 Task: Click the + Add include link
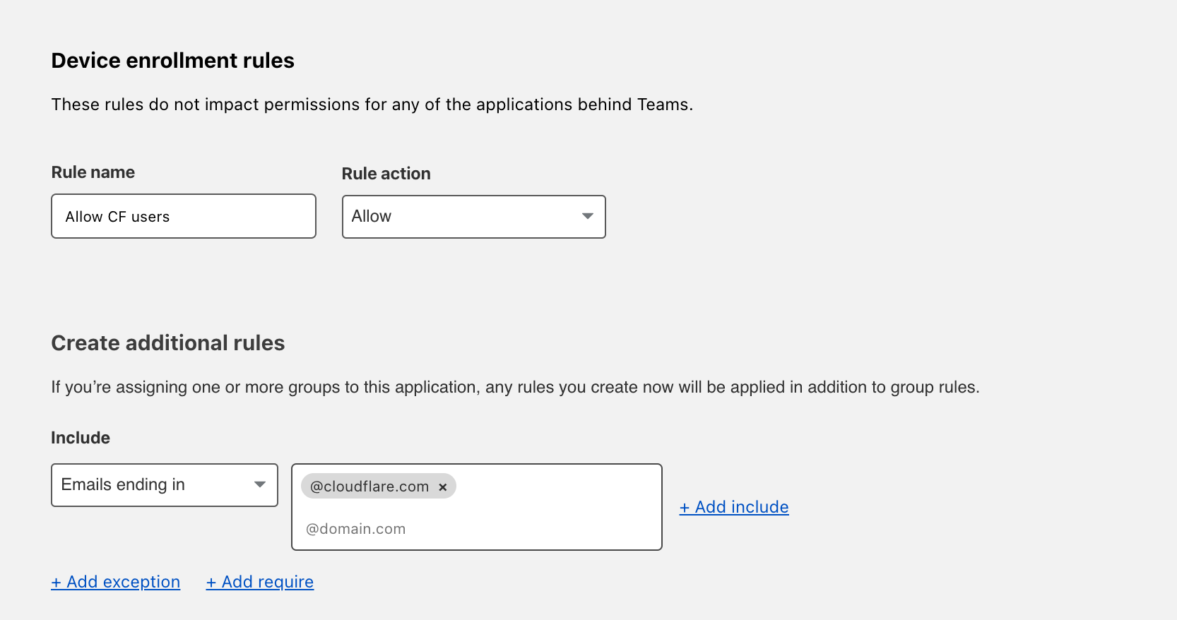[x=734, y=507]
